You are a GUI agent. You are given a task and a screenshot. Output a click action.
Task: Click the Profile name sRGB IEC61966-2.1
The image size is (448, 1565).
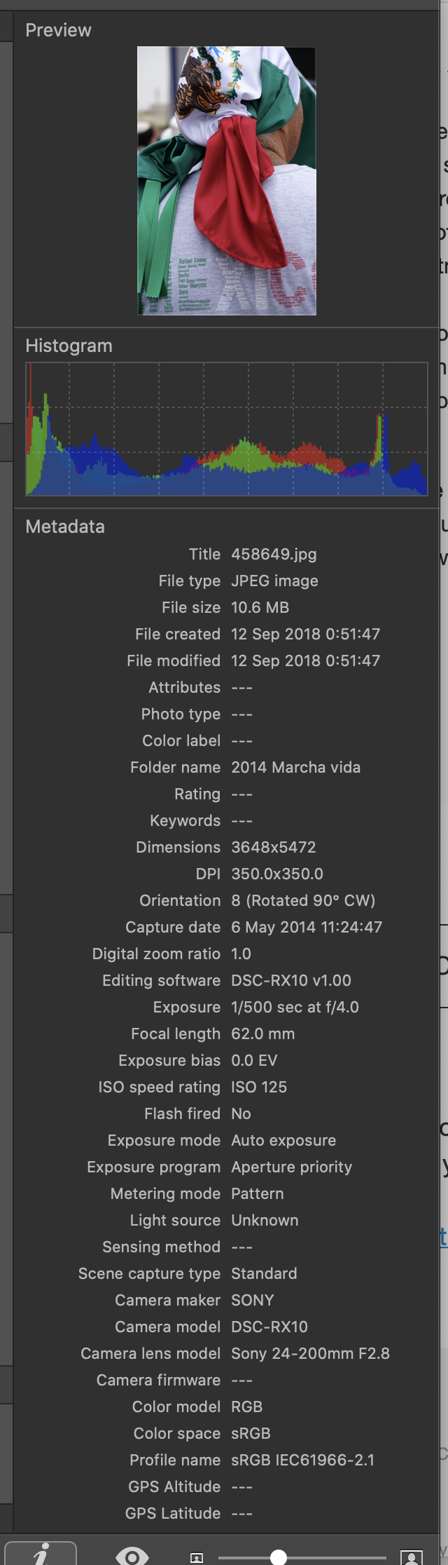tap(303, 1461)
